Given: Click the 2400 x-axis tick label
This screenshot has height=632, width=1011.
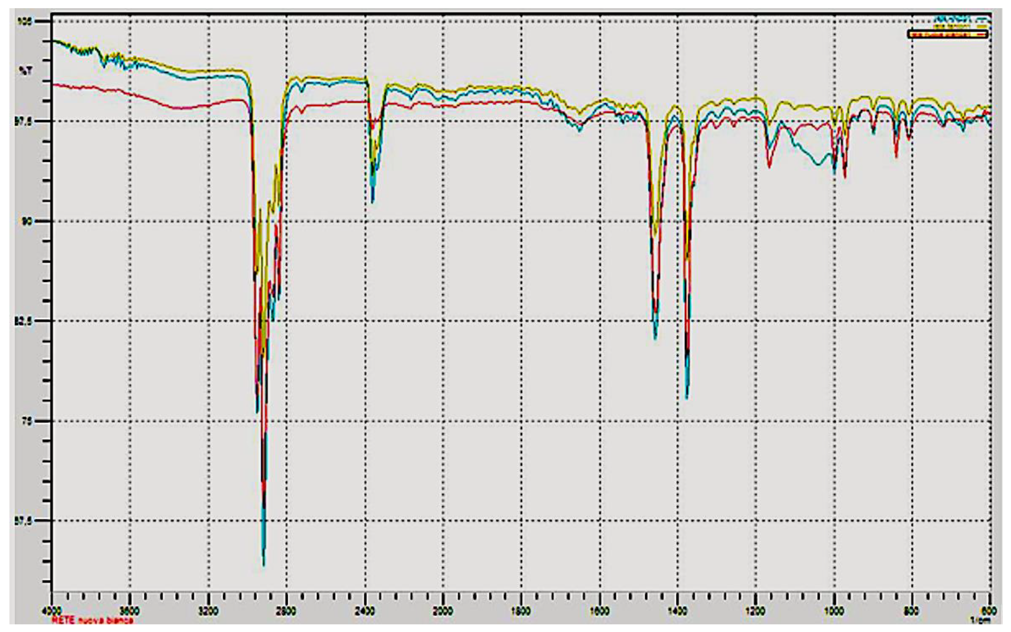Looking at the screenshot, I should (365, 611).
